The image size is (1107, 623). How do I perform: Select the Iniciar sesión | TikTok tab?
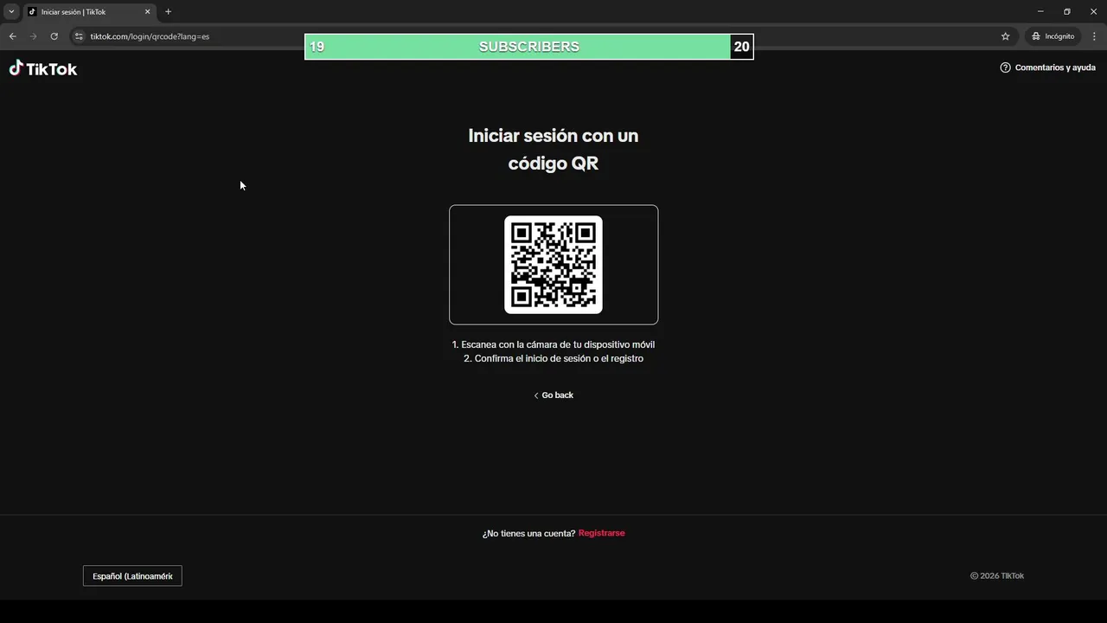pos(89,12)
